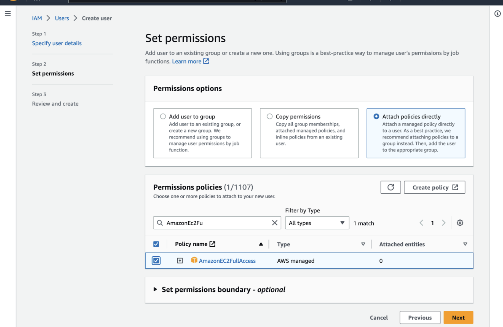This screenshot has width=503, height=327.
Task: Open the Filter by Type dropdown
Action: point(317,223)
